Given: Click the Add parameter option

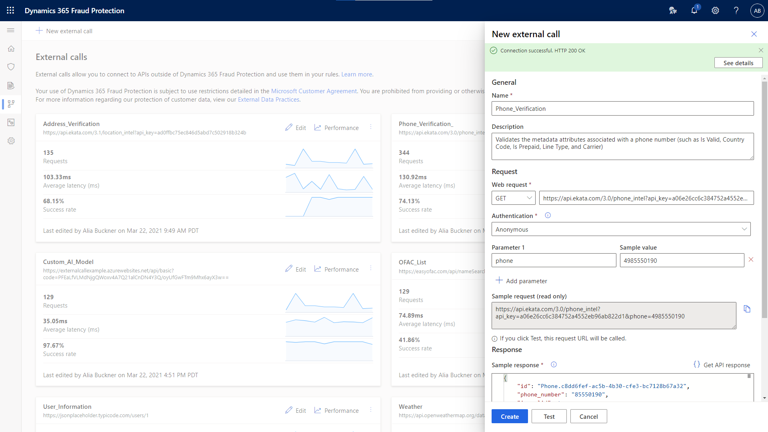Looking at the screenshot, I should [x=521, y=281].
